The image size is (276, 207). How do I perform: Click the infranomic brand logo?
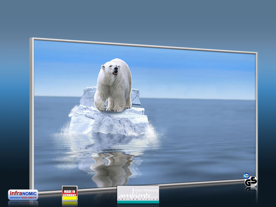click(23, 195)
